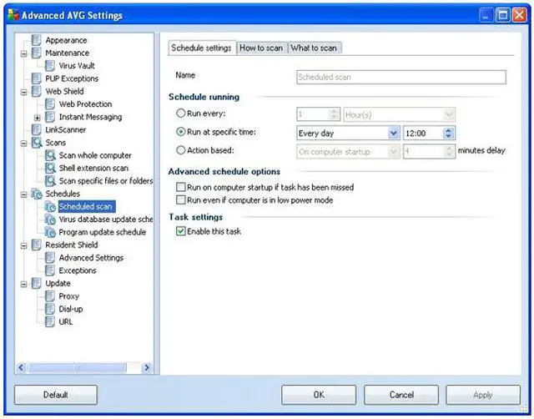The width and height of the screenshot is (534, 419).
Task: Click the Name field showing Scheduled scan
Action: 401,77
